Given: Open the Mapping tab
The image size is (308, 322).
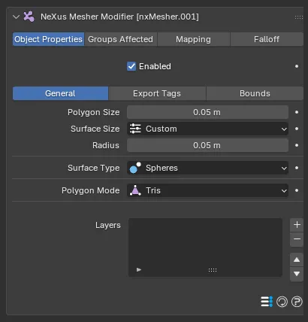Looking at the screenshot, I should (193, 39).
